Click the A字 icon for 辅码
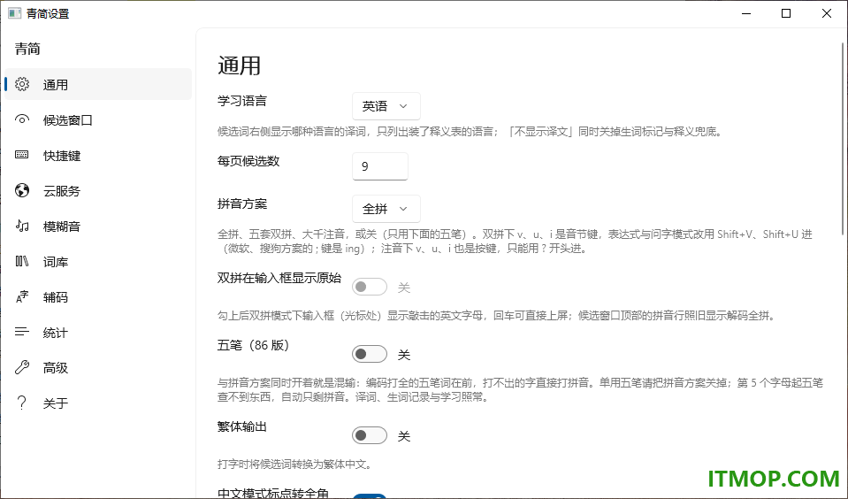 click(x=22, y=296)
